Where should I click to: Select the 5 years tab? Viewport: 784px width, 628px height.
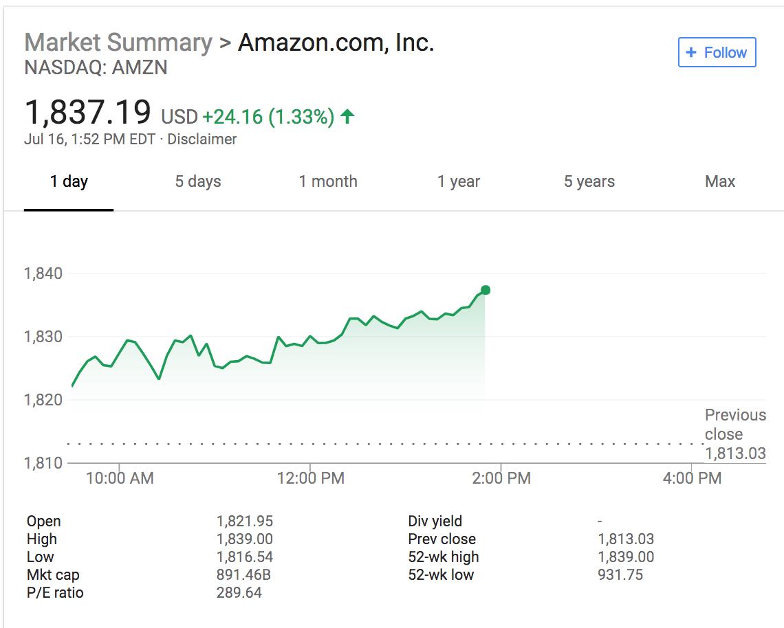point(589,181)
